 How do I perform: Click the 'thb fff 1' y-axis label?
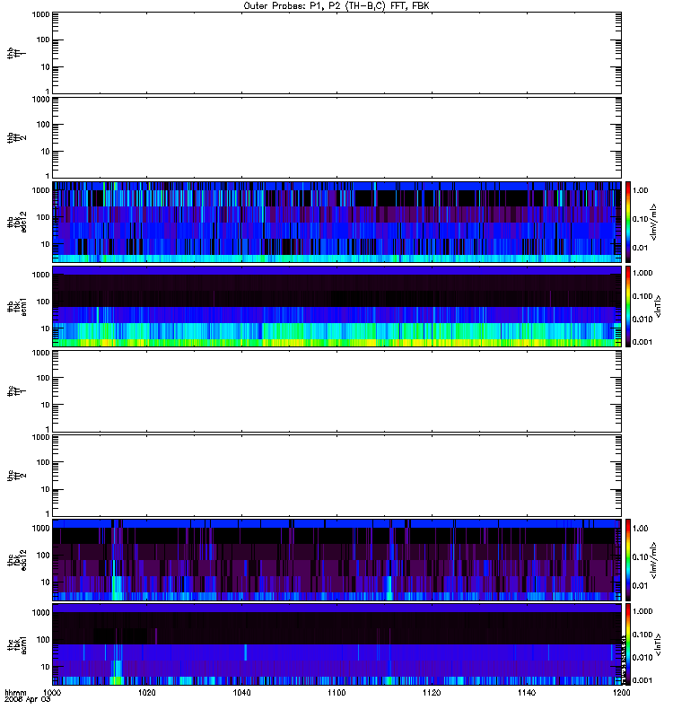(17, 53)
